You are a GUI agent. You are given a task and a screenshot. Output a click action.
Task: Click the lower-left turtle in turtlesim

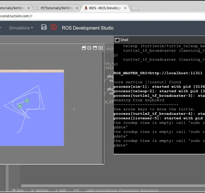tap(20, 106)
